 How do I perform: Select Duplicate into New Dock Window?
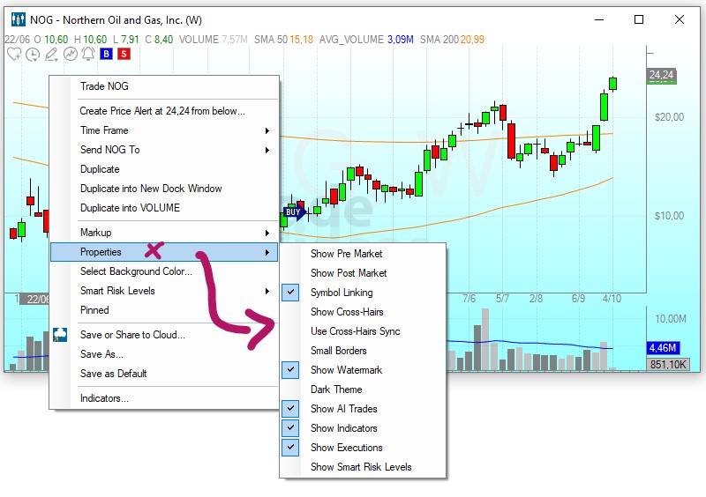(151, 189)
